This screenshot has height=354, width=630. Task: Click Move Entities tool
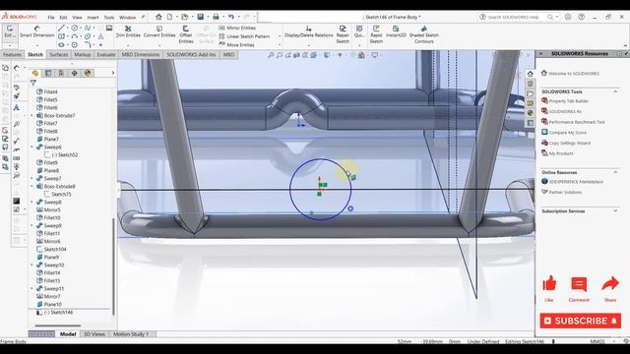(236, 44)
